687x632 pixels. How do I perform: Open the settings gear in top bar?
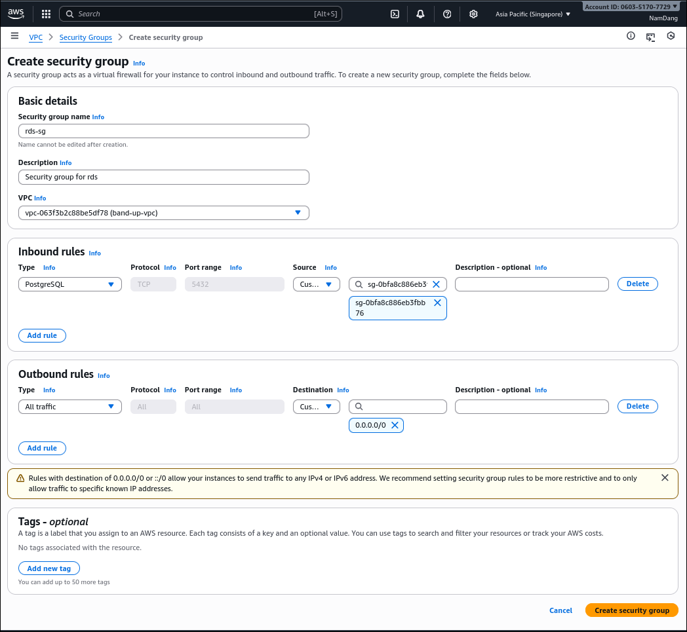pos(473,14)
